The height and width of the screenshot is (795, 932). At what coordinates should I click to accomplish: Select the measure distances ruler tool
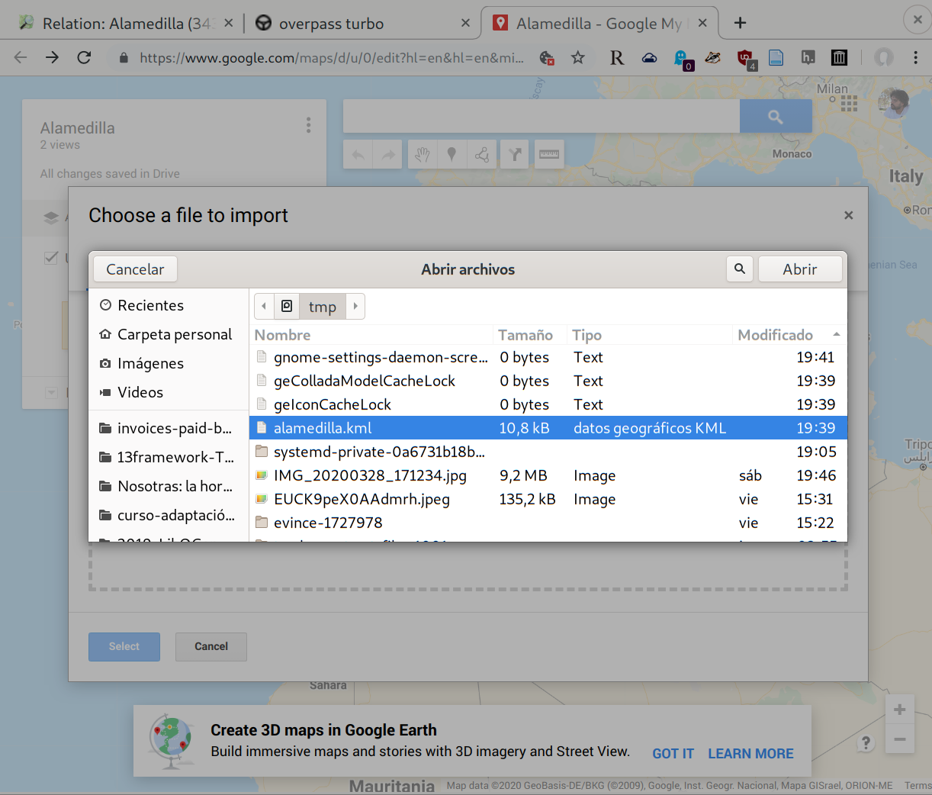point(549,155)
